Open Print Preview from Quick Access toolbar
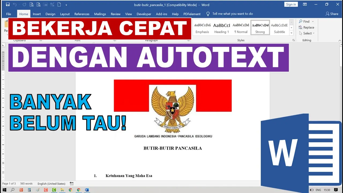 click(32, 5)
